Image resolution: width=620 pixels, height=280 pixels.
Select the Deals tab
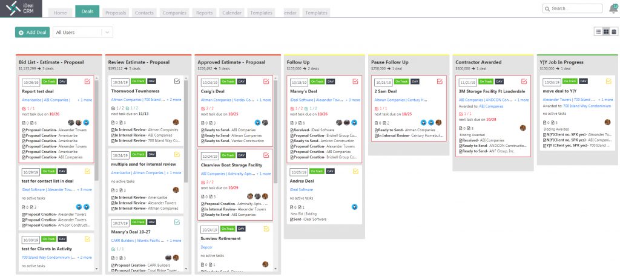tap(87, 11)
